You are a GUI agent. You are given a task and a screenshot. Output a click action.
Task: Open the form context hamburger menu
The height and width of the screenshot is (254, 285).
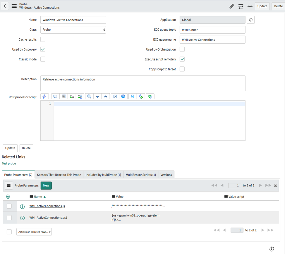pos(14,6)
